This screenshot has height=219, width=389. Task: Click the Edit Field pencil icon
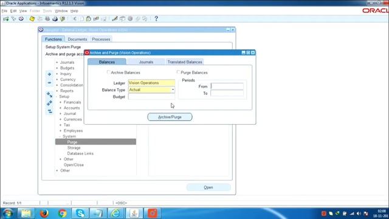tap(115, 19)
